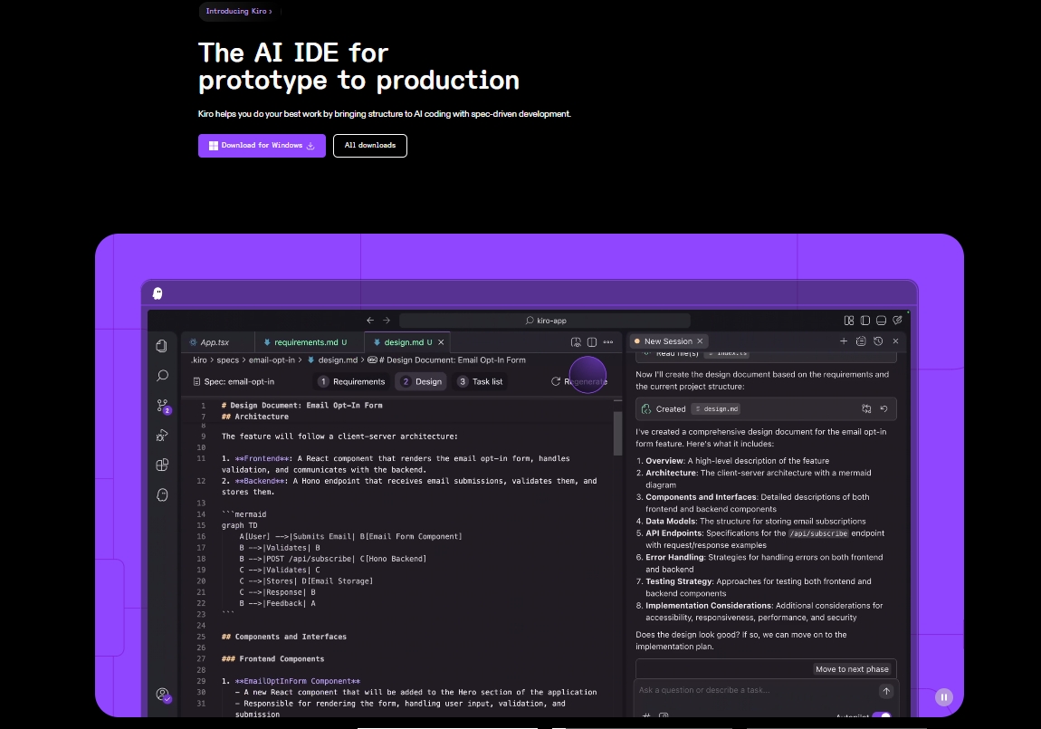This screenshot has width=1041, height=729.
Task: Start a new chat session with plus
Action: 844,341
